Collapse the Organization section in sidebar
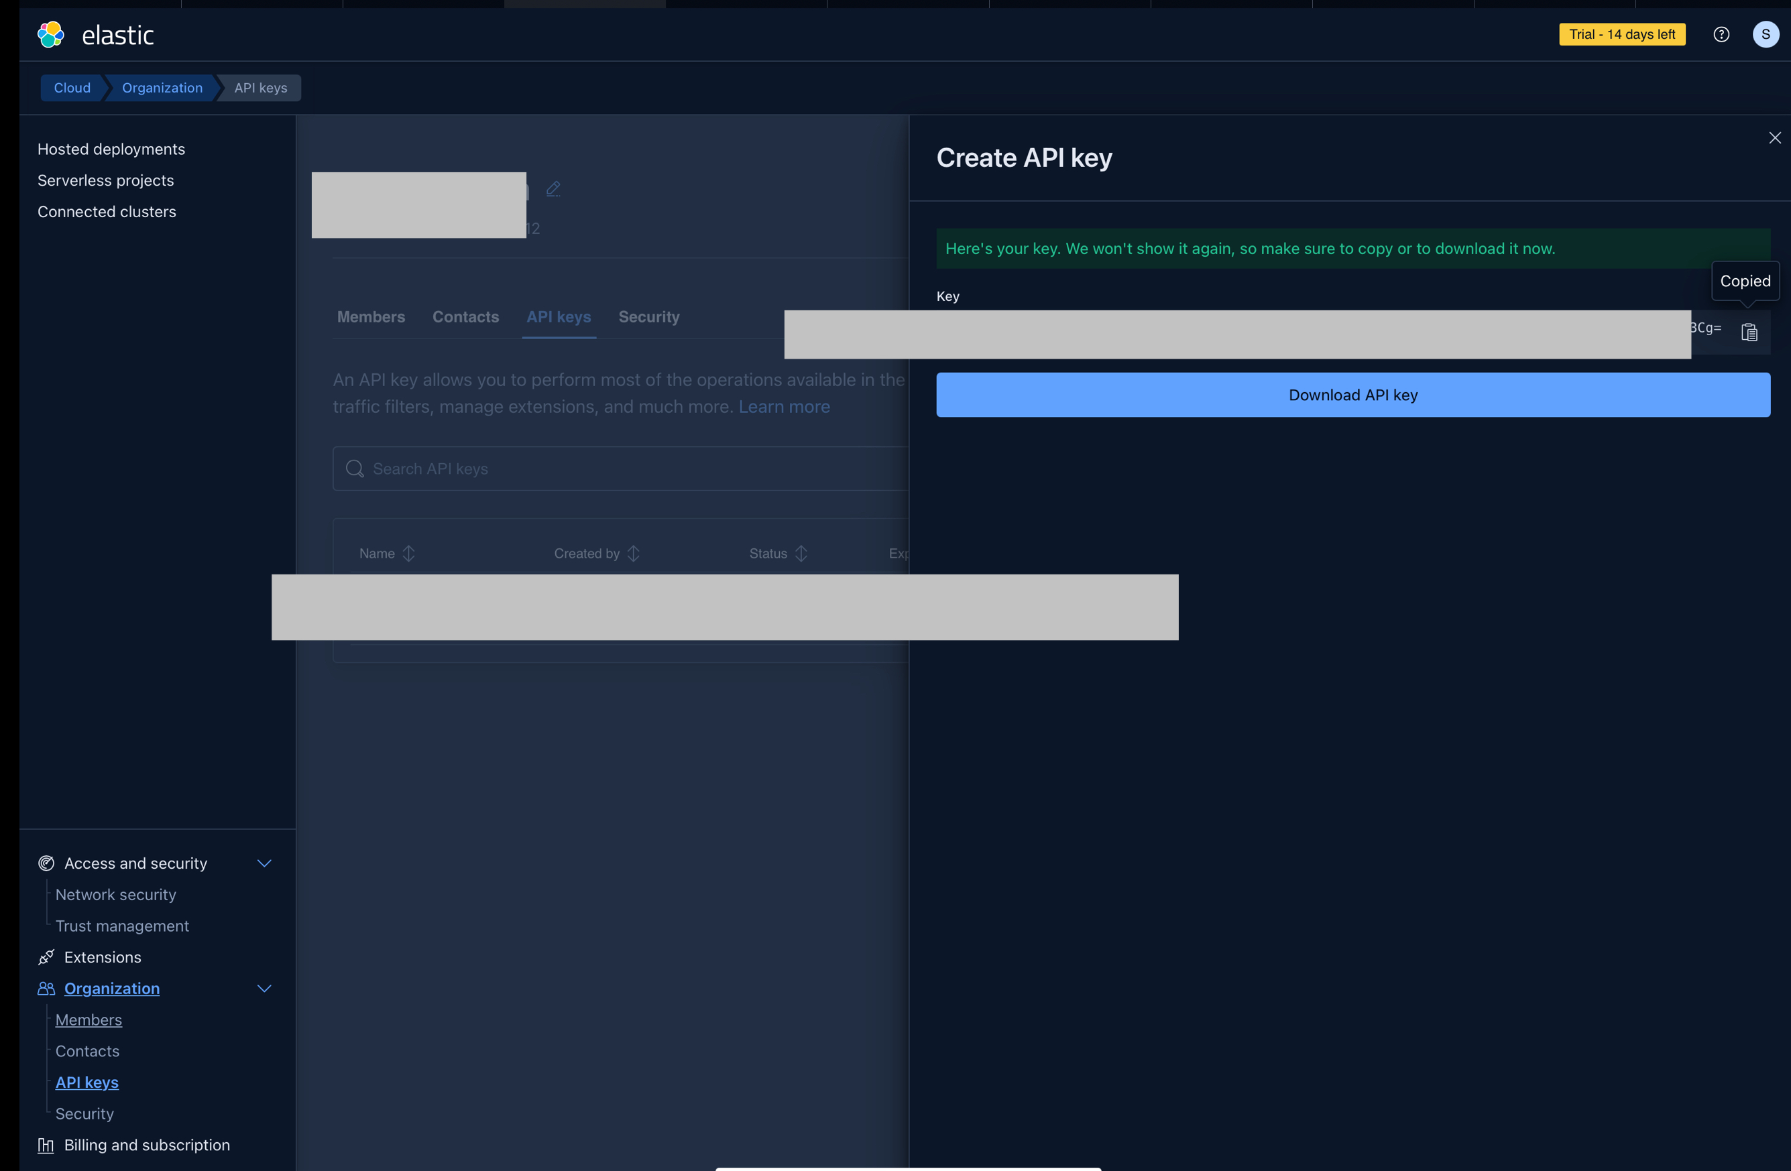Screen dimensions: 1791x1171 (x=264, y=988)
